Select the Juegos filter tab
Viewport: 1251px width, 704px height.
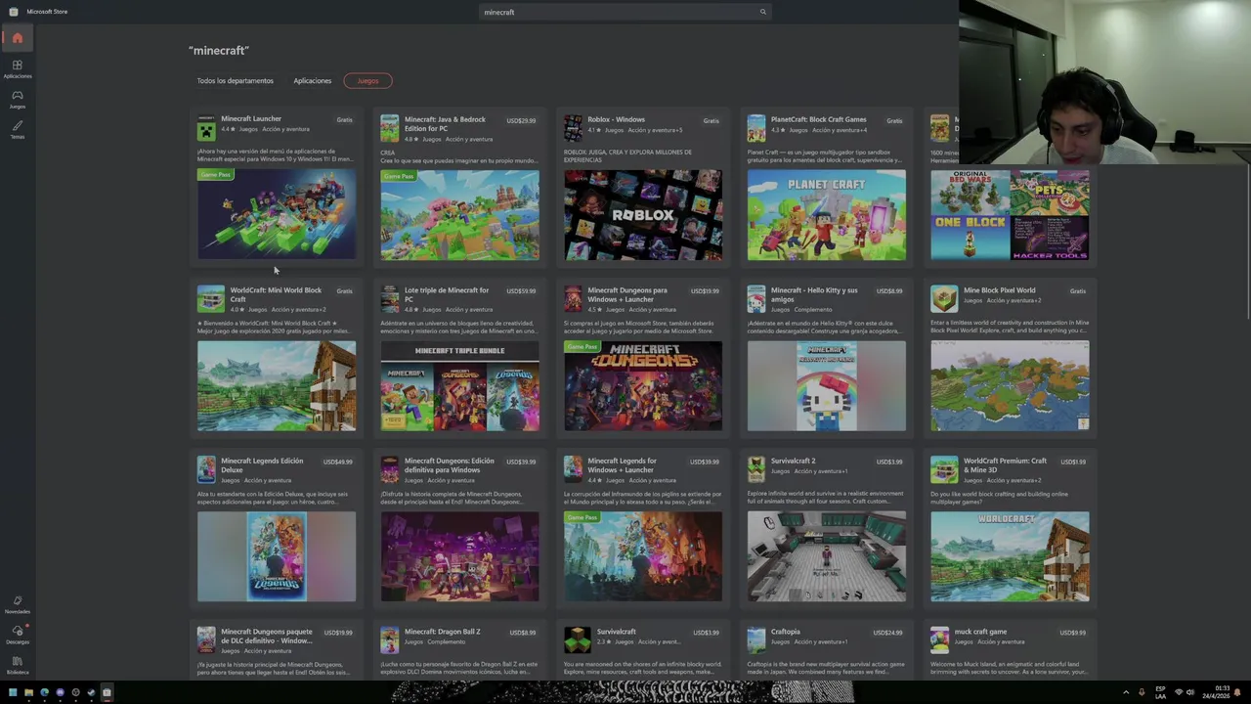[367, 80]
